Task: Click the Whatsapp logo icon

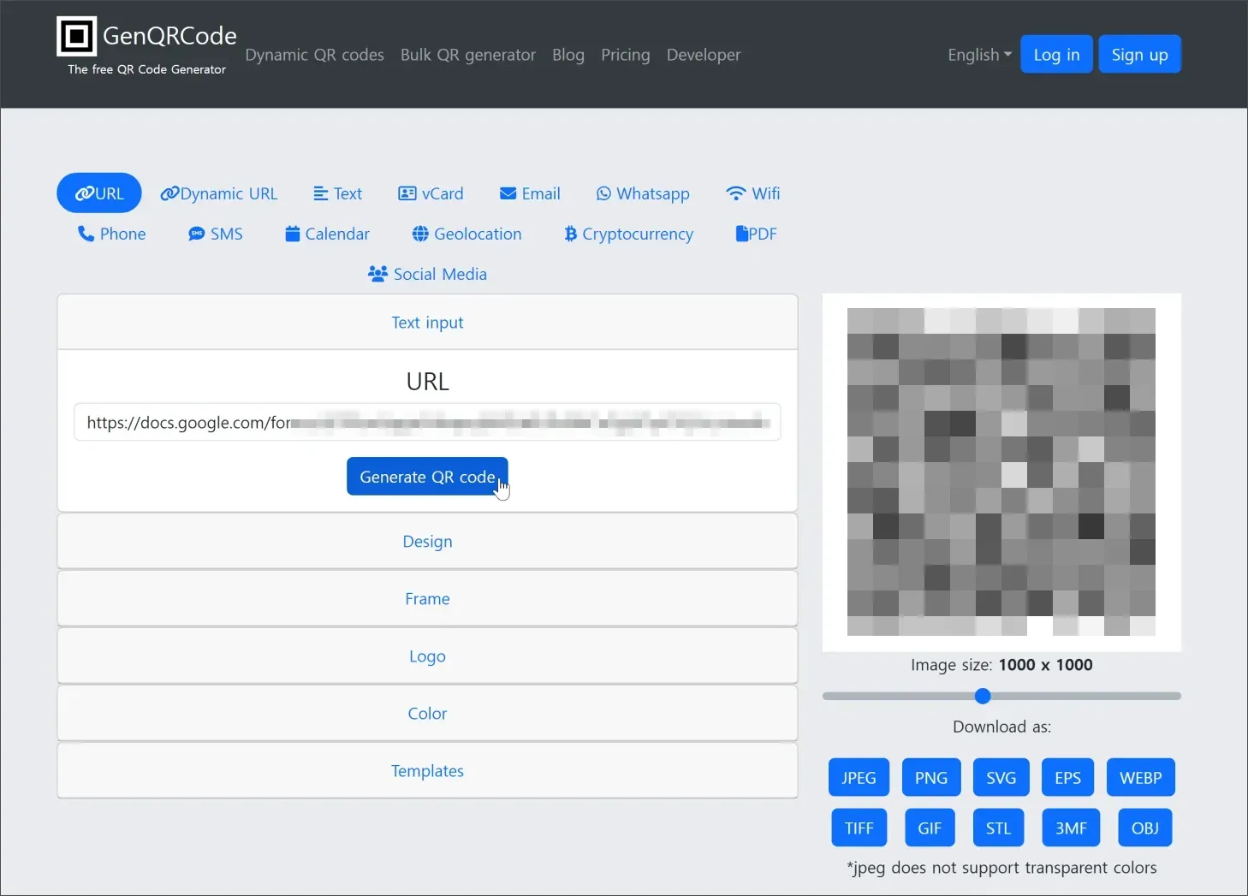Action: pyautogui.click(x=603, y=193)
